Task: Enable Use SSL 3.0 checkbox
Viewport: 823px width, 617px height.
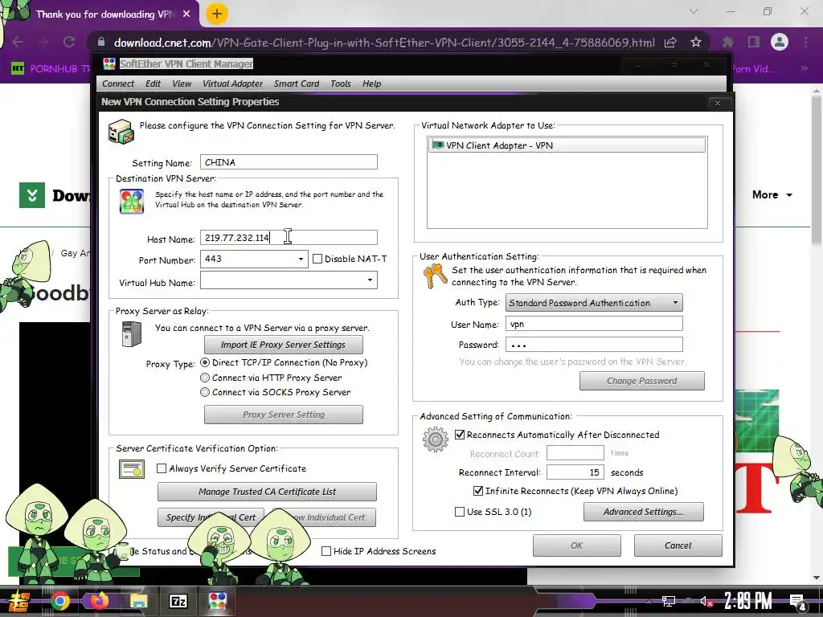Action: (x=460, y=512)
